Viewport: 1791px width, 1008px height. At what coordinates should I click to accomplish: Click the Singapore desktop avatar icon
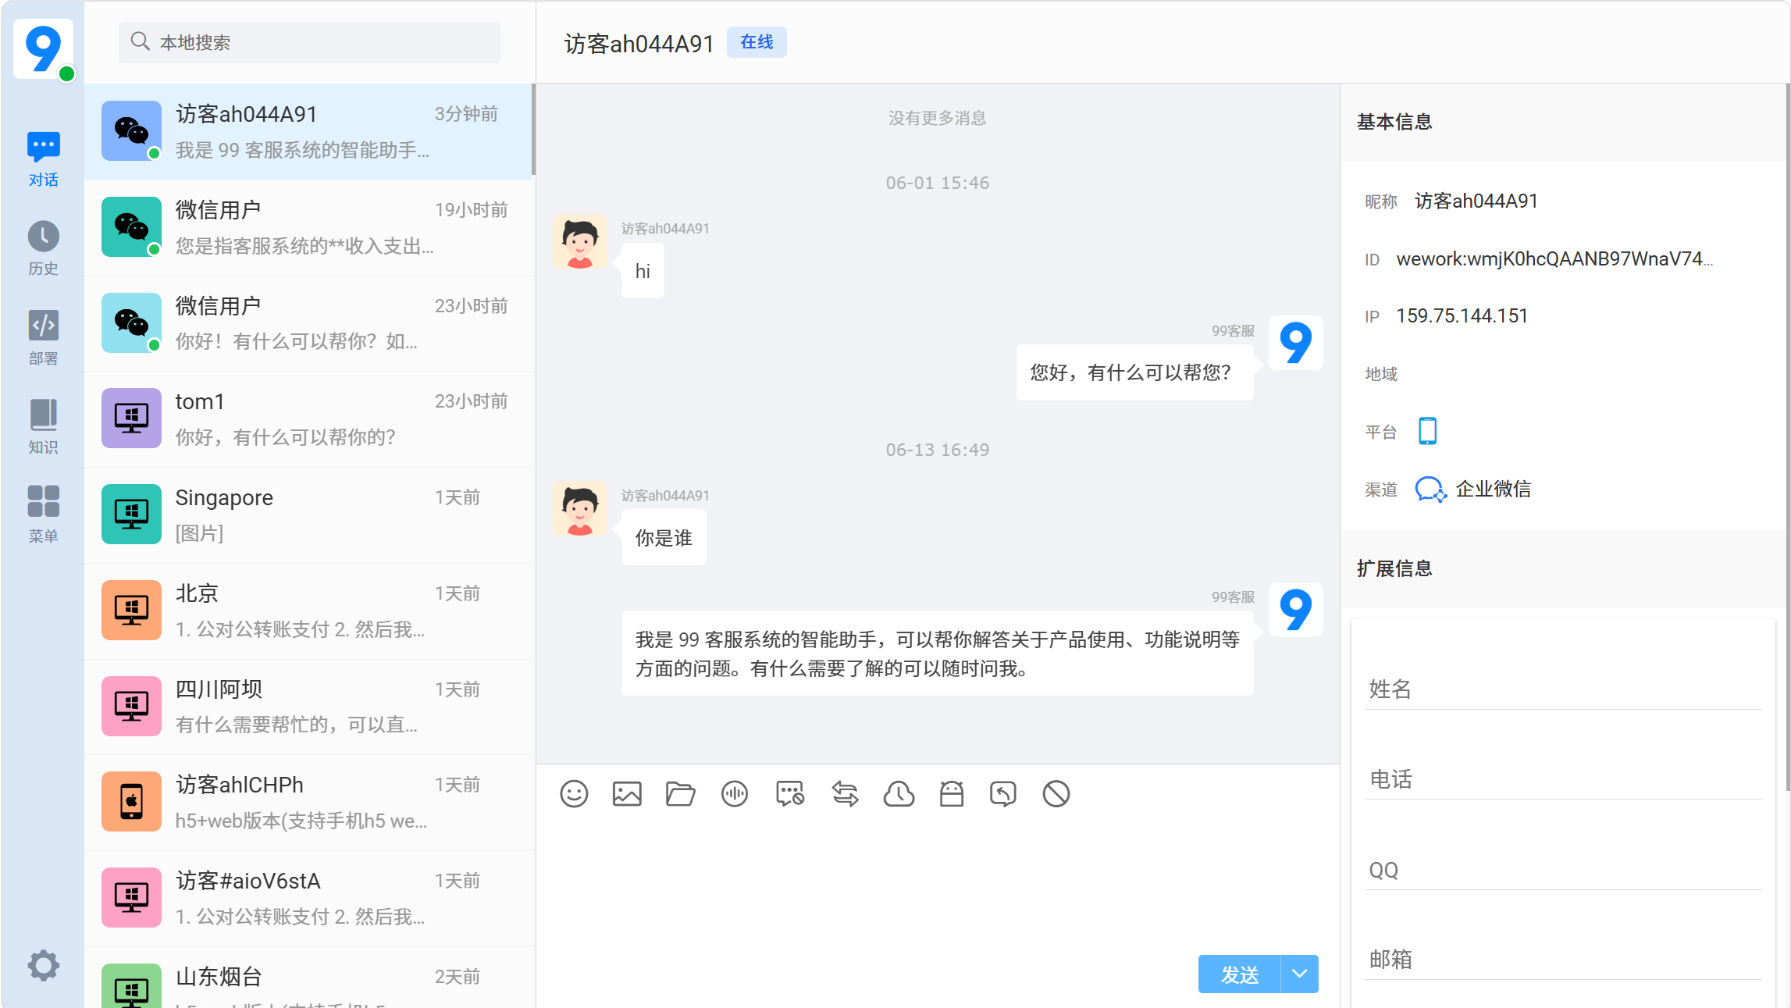tap(131, 514)
